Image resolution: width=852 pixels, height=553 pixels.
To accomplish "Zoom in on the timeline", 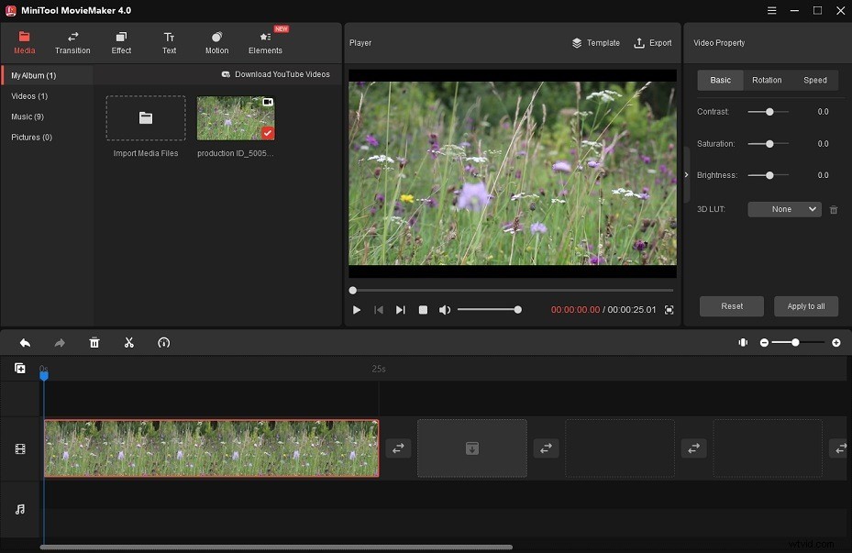I will click(835, 342).
